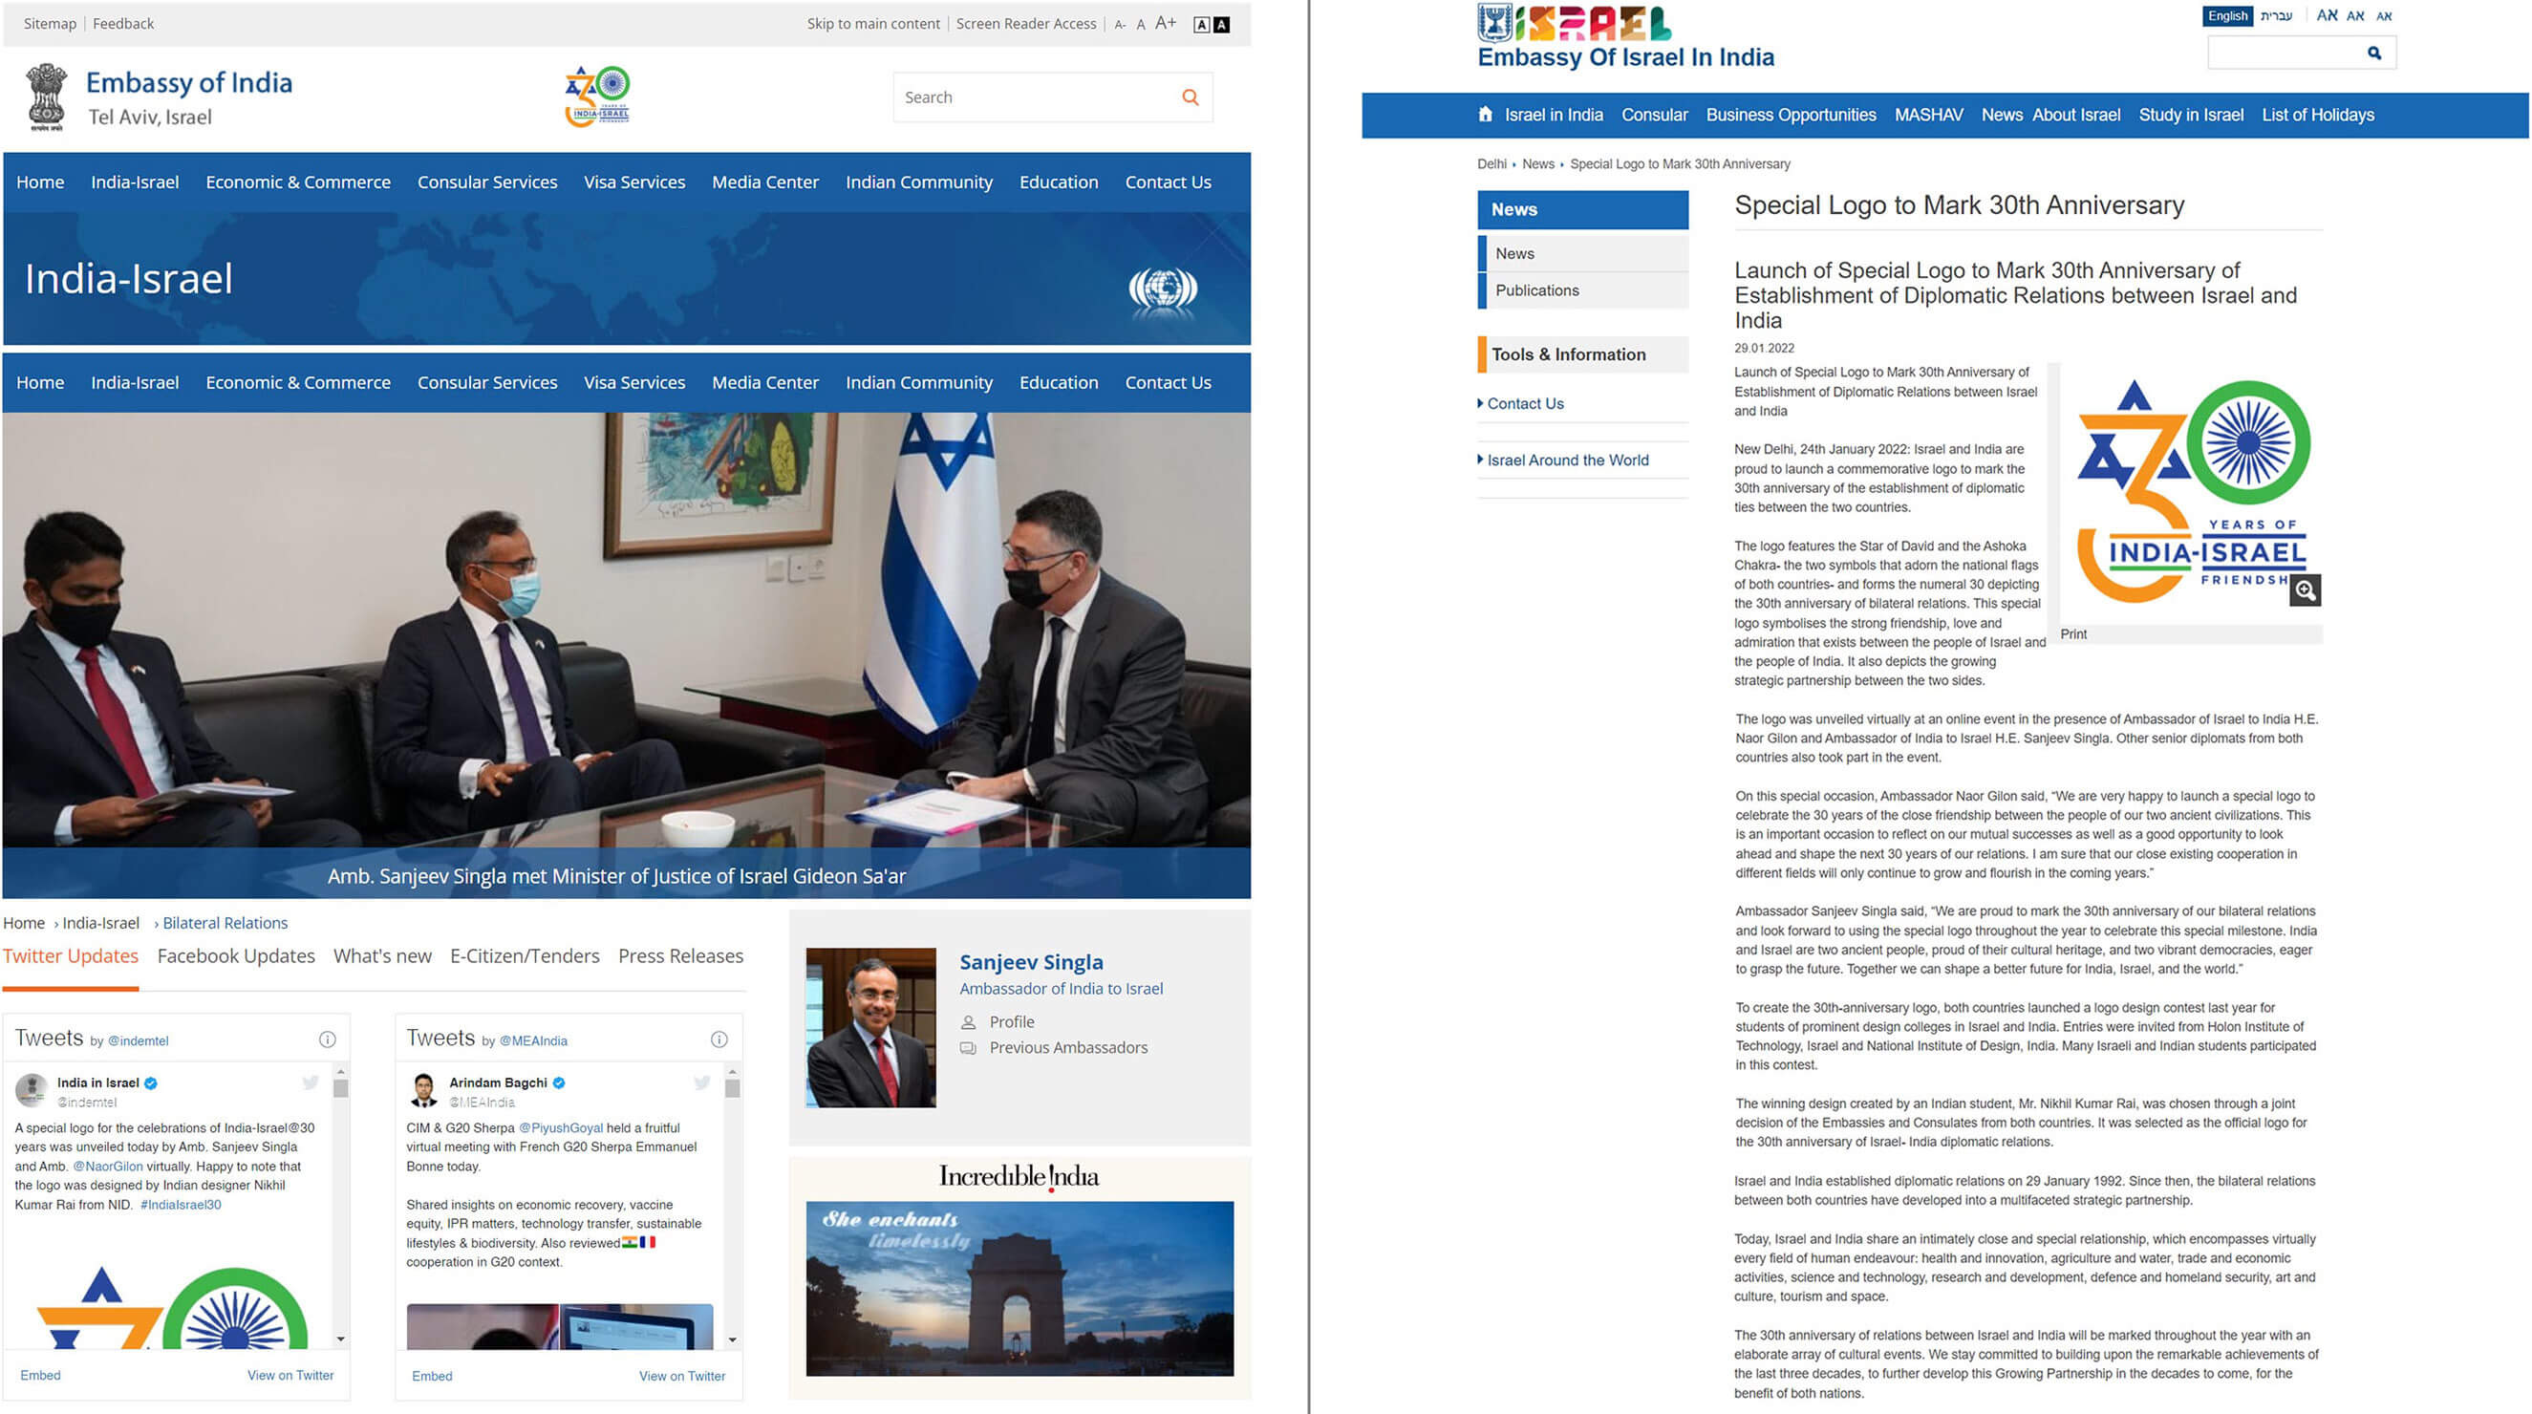The image size is (2532, 1414).
Task: Click the magnifier icon in Israel site search
Action: tap(2373, 54)
